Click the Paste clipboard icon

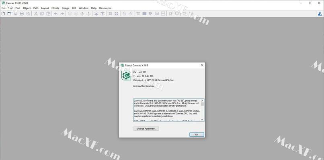coord(48,14)
